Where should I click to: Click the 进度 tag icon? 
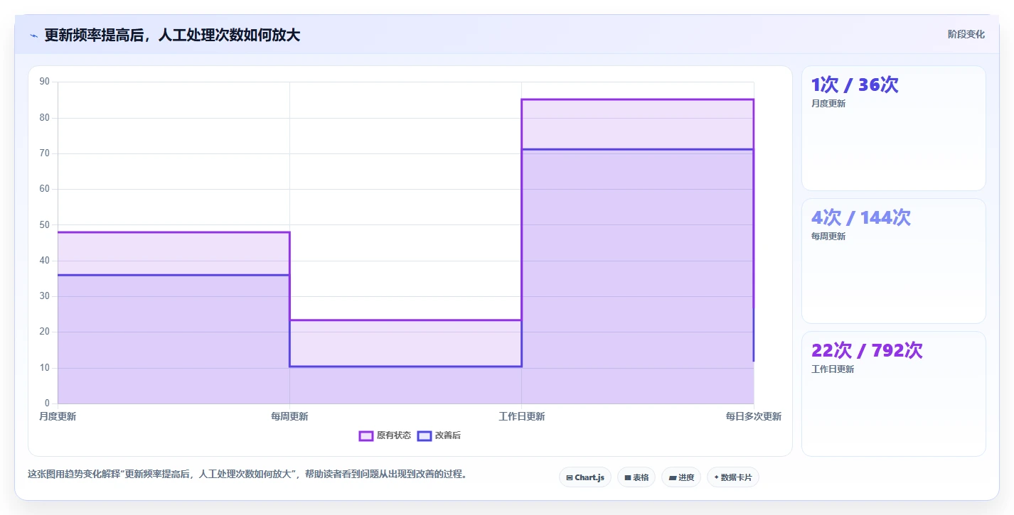672,478
